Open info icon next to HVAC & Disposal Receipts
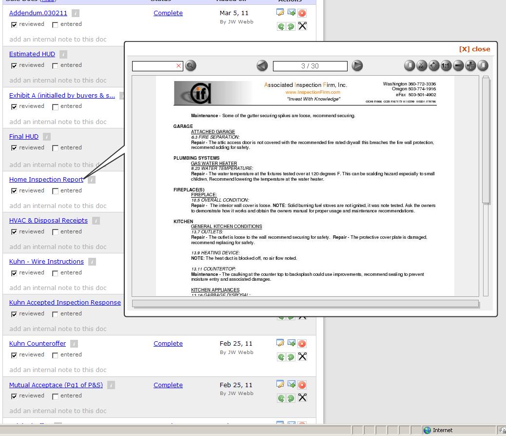 click(96, 221)
